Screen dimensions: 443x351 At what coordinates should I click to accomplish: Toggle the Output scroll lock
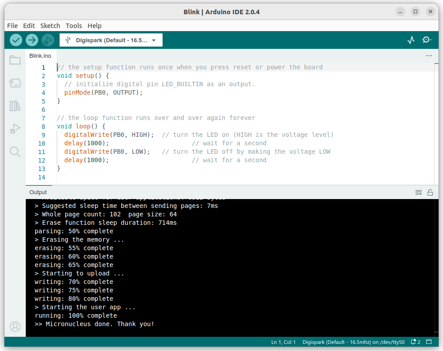click(430, 192)
